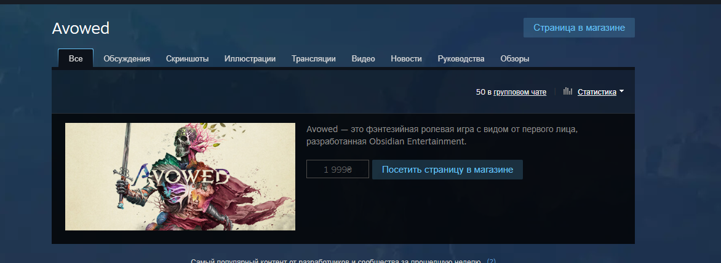Click the Страница в магазине button
Image resolution: width=721 pixels, height=263 pixels.
pos(579,28)
